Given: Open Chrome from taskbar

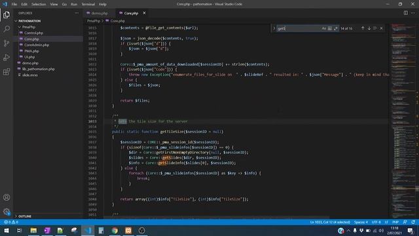Looking at the screenshot, I should [x=115, y=230].
